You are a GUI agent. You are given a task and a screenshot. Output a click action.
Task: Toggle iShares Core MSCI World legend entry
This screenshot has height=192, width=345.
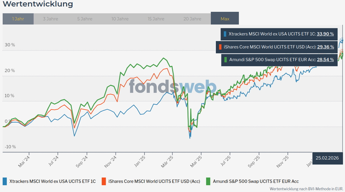click(151, 181)
